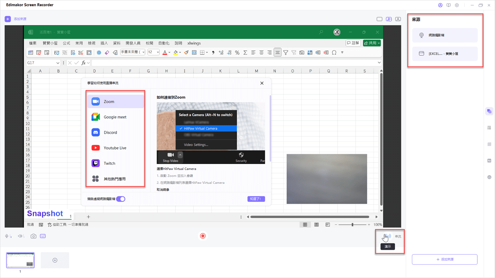
Task: Click the Google Meet logo icon
Action: point(95,117)
